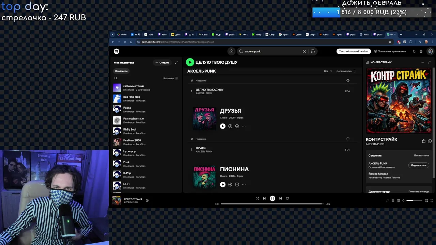Viewport: 436px width, 245px height.
Task: Click the Spotify logo
Action: 116,51
